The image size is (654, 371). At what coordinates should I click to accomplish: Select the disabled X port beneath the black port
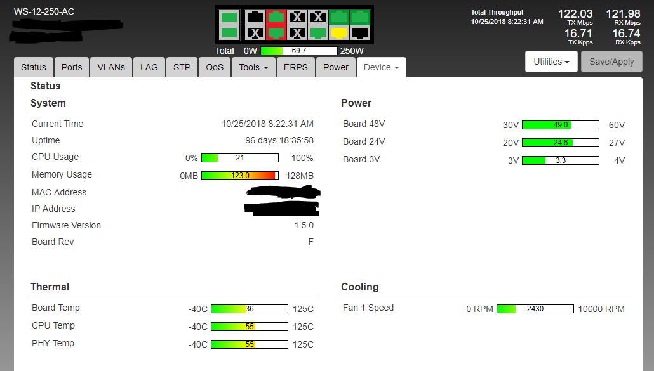coord(255,32)
